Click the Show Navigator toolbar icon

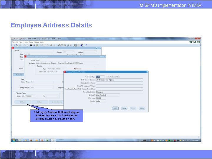coord(20,45)
